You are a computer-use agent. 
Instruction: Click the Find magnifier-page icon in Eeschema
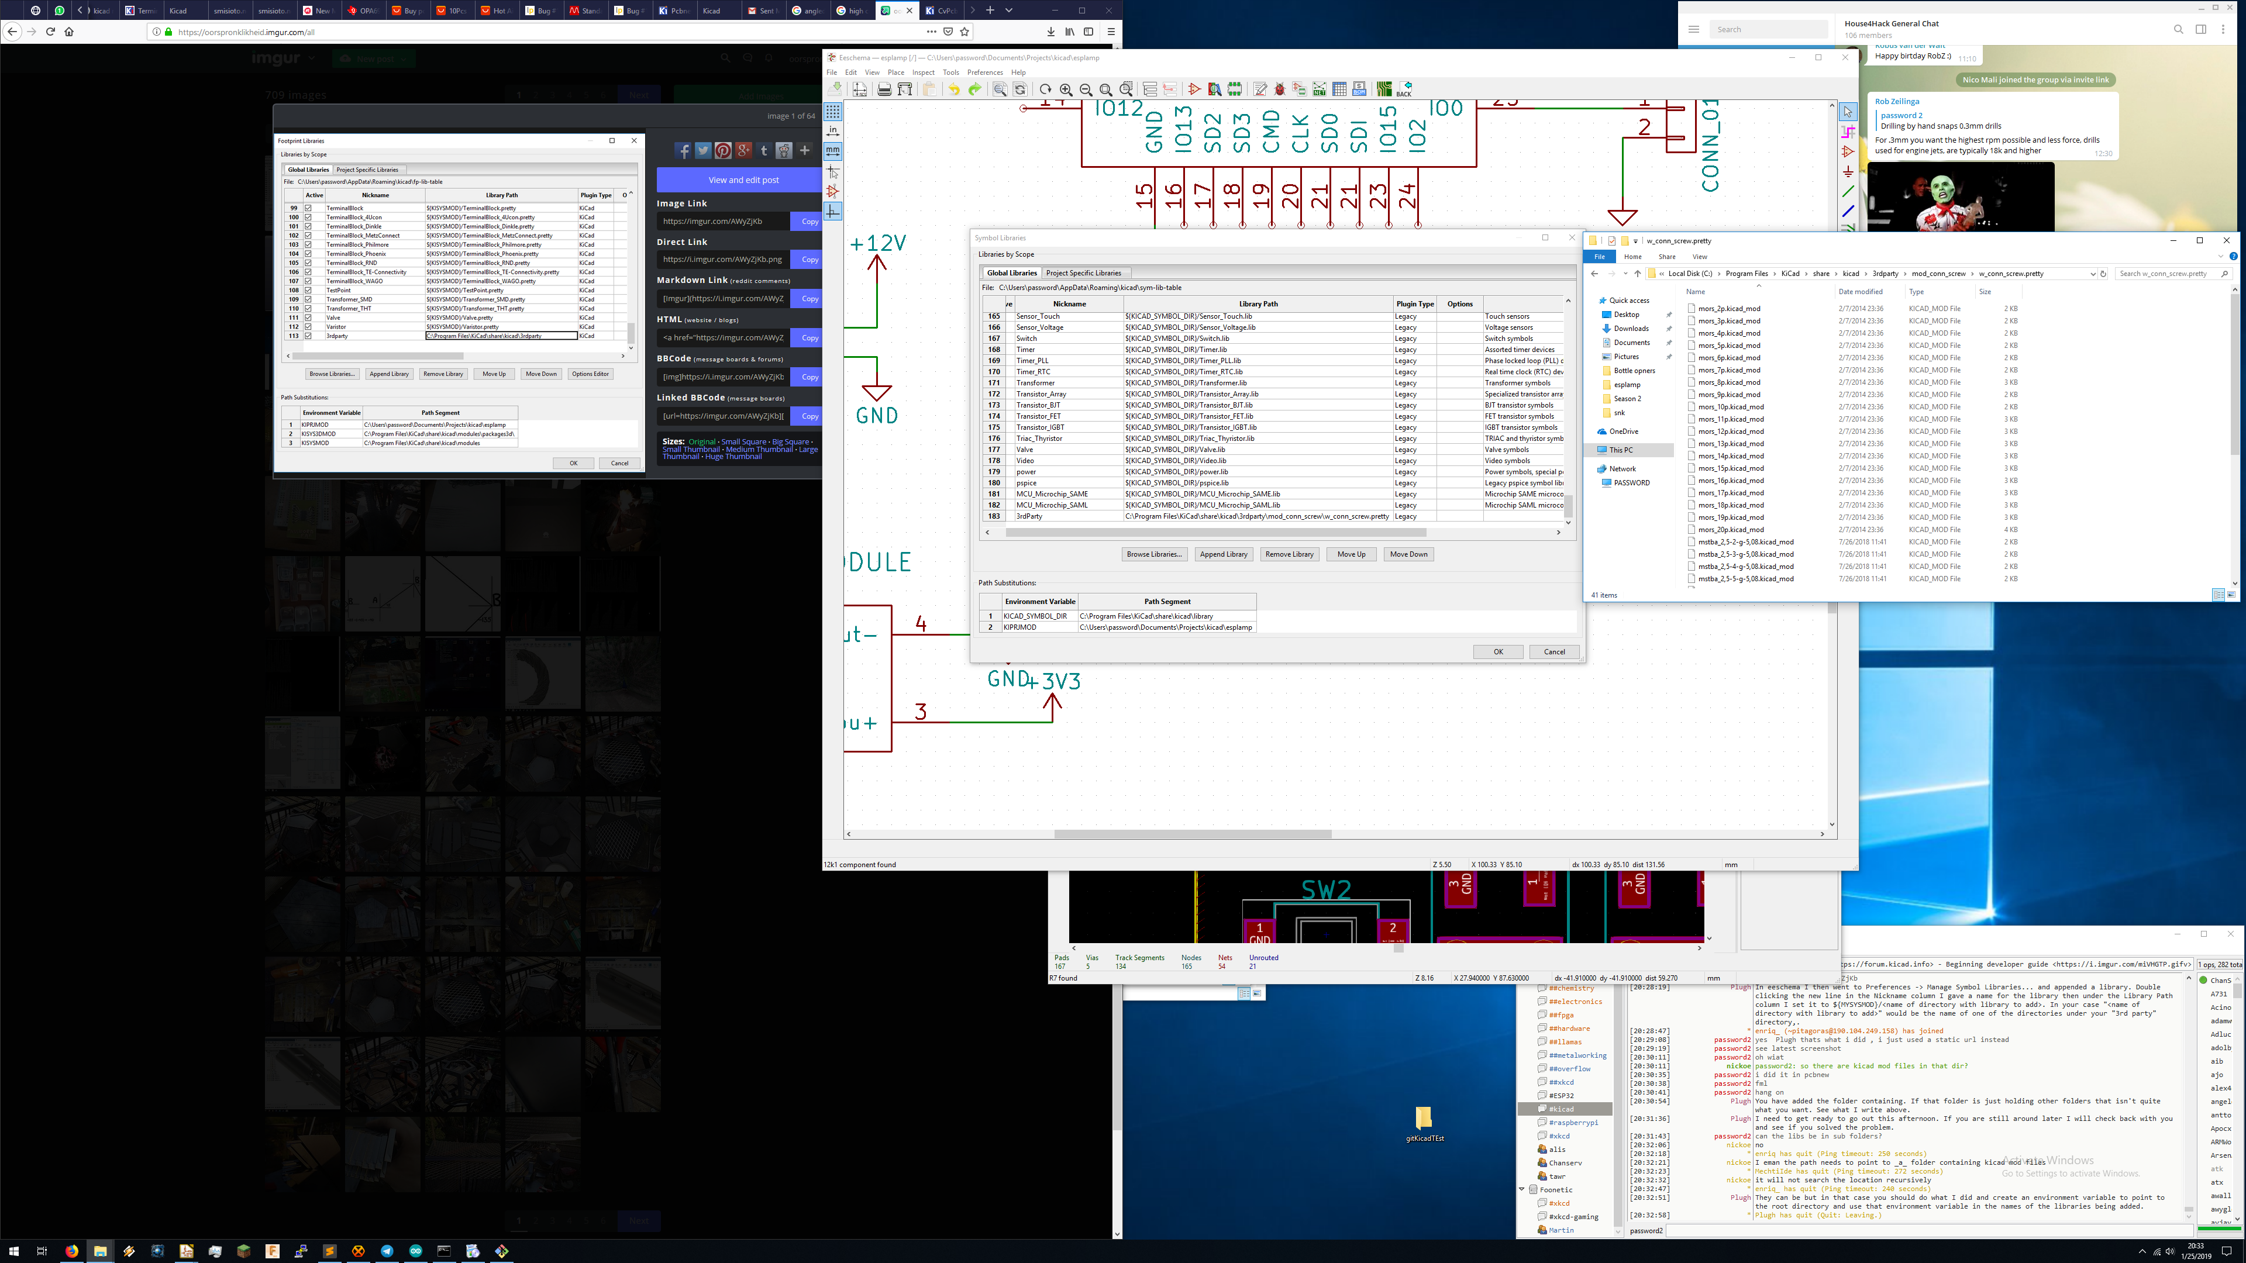pos(1000,89)
